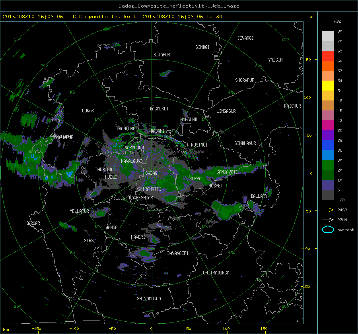Viewport: 358px width, 334px height.
Task: Select the bright green 30 dBZ color swatch
Action: [x=328, y=165]
